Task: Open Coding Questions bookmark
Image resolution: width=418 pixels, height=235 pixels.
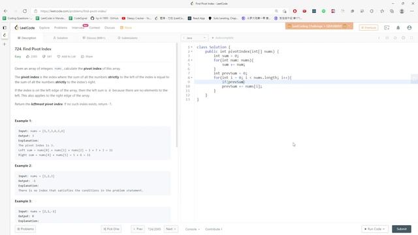Action: [x=18, y=18]
